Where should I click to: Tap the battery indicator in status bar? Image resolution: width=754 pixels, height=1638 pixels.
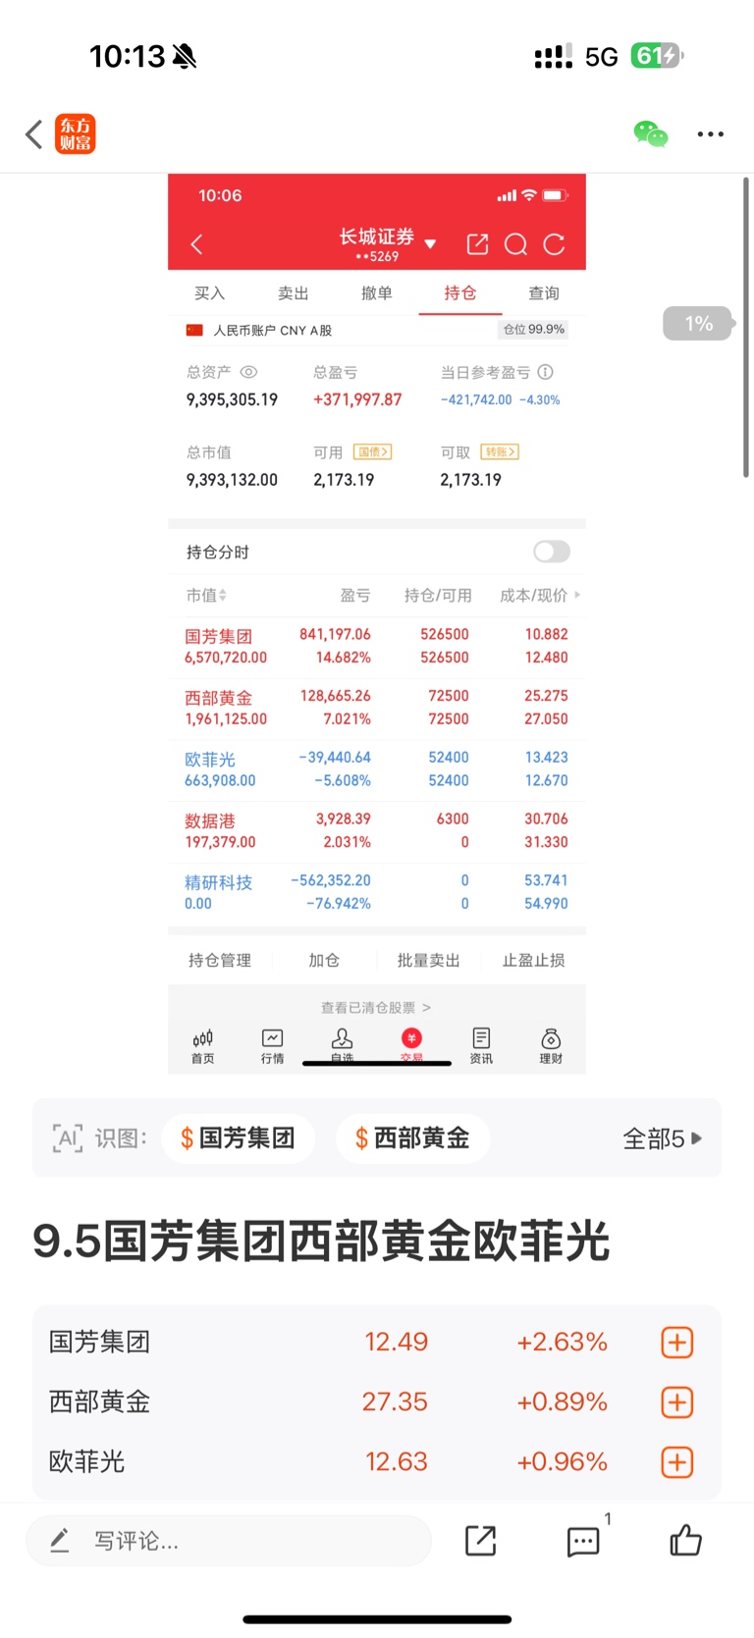click(657, 56)
